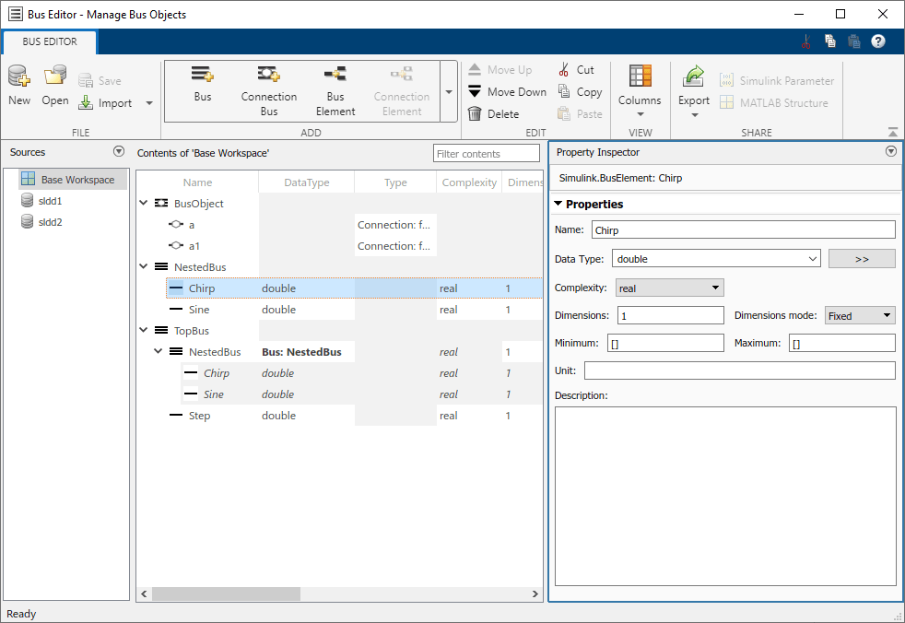Open the application menu icon in title bar

point(16,14)
